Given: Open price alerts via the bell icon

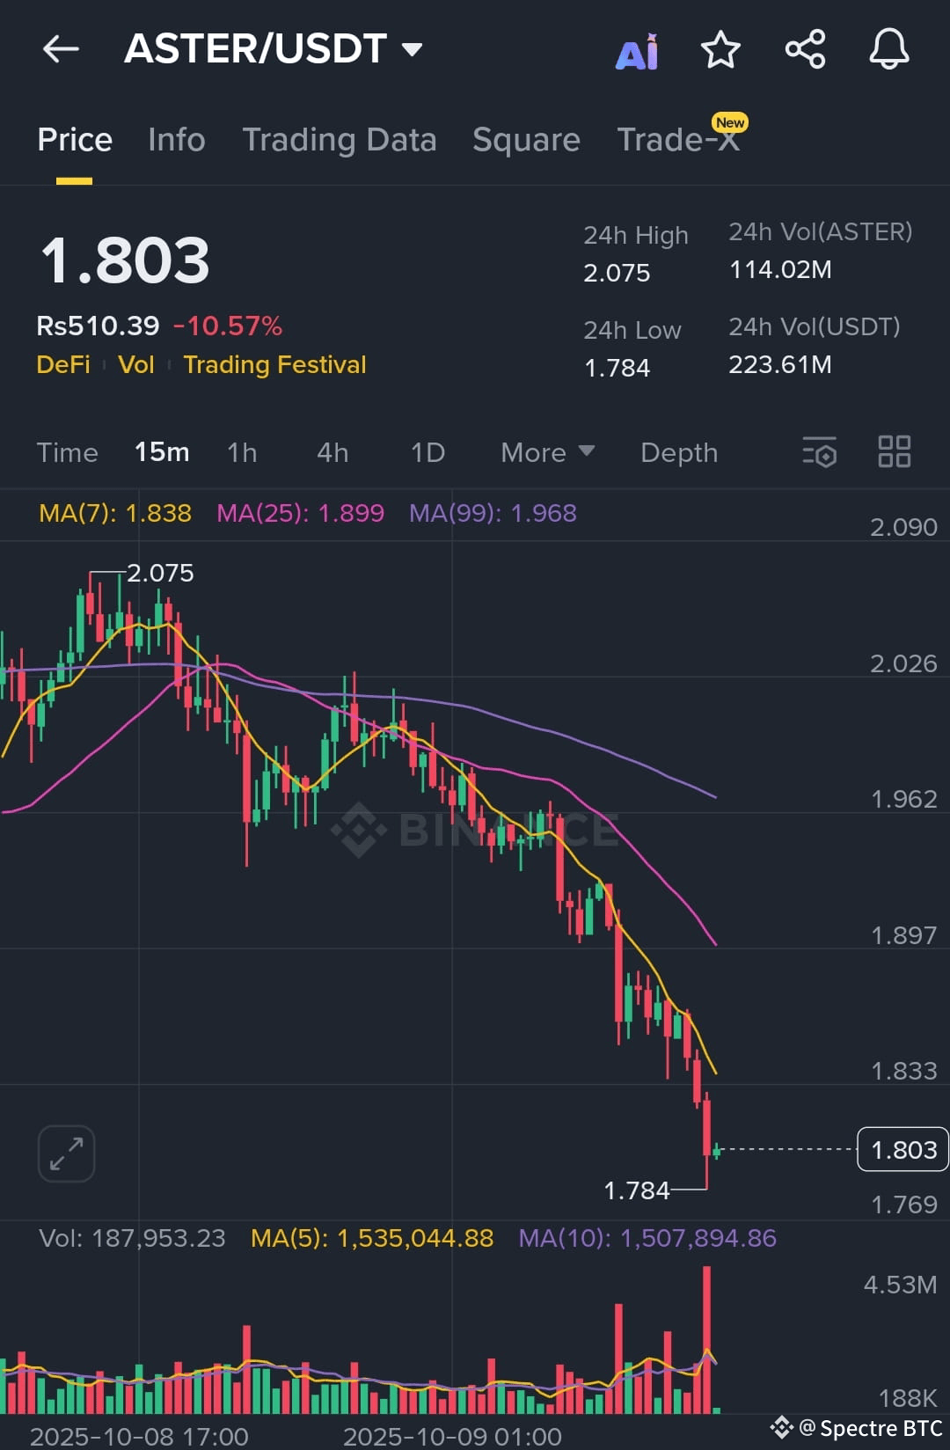Looking at the screenshot, I should (x=888, y=50).
